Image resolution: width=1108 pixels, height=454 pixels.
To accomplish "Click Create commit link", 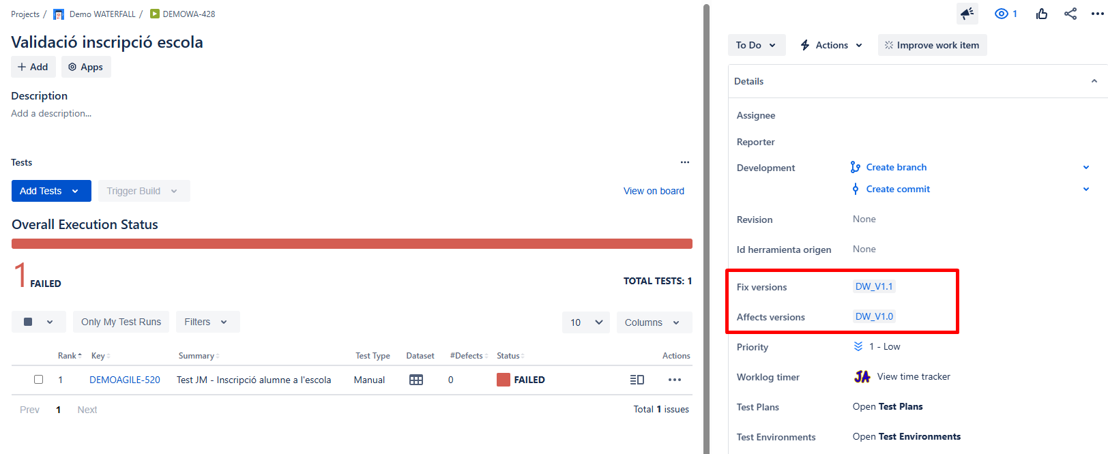I will (x=898, y=189).
